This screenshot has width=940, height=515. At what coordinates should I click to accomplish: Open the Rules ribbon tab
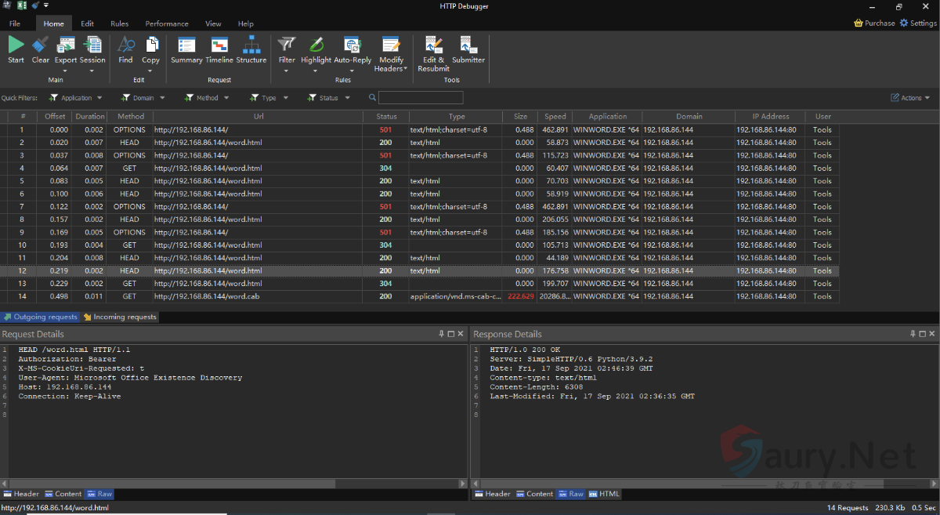pyautogui.click(x=119, y=24)
